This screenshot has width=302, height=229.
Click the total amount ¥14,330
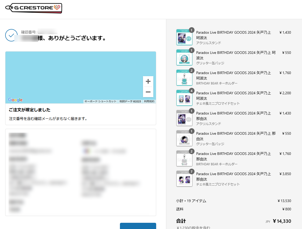pos(282,221)
